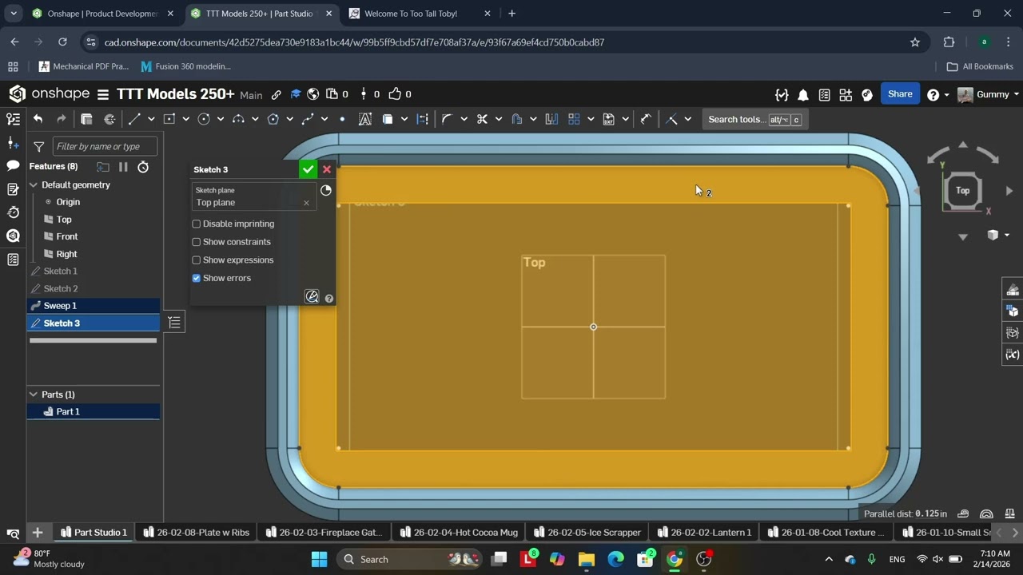The height and width of the screenshot is (575, 1023).
Task: Click the insert new tab plus button
Action: [38, 533]
